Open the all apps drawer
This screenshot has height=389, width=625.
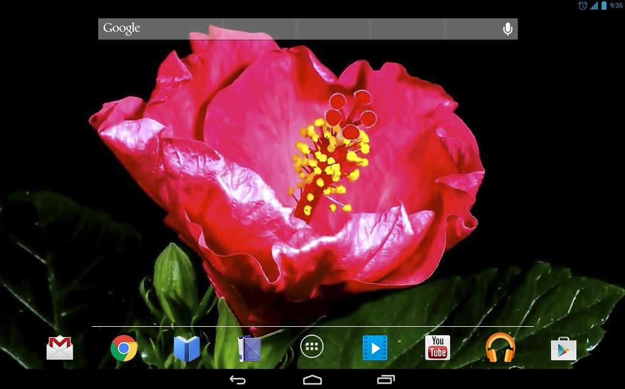(x=312, y=346)
